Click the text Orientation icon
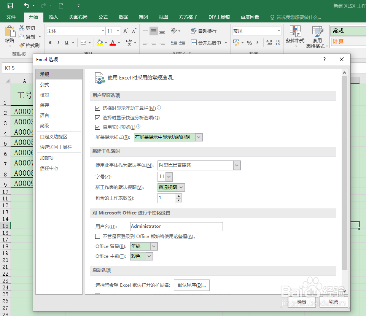366x316 pixels. 174,31
